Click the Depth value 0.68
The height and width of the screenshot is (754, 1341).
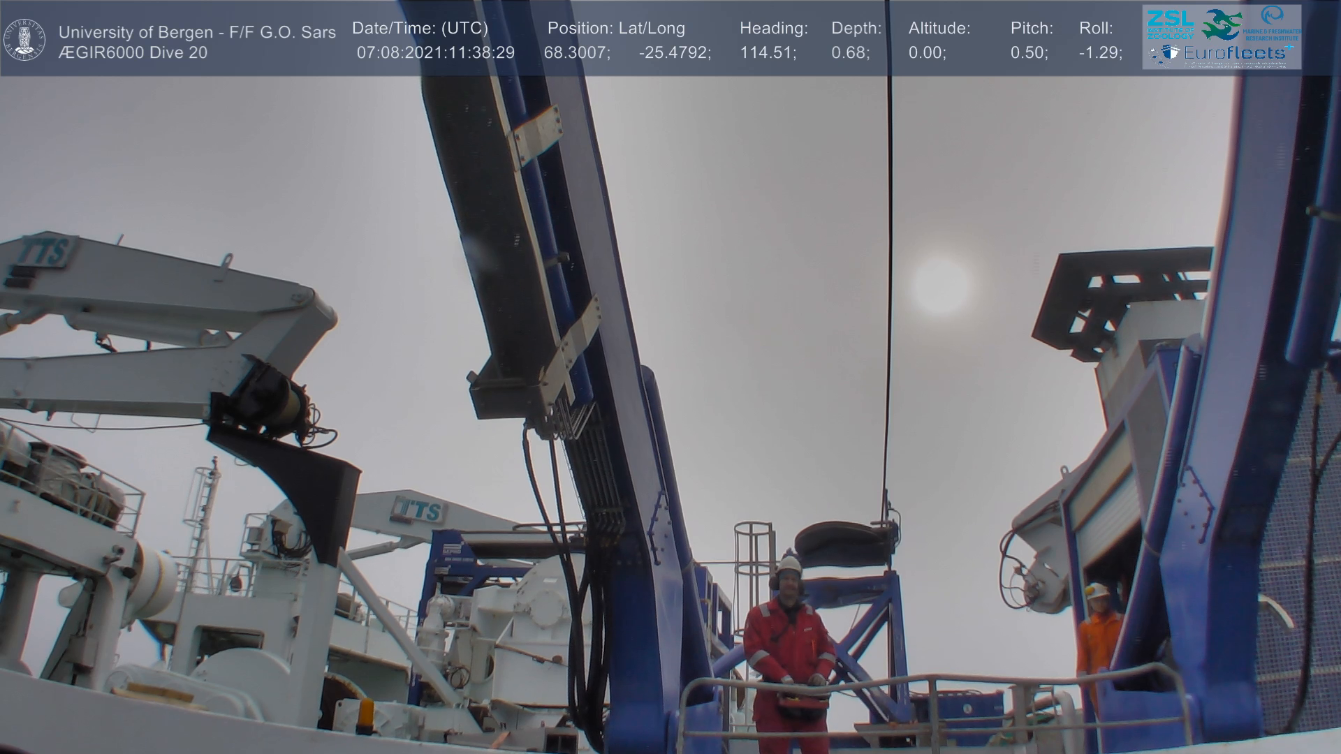point(850,53)
